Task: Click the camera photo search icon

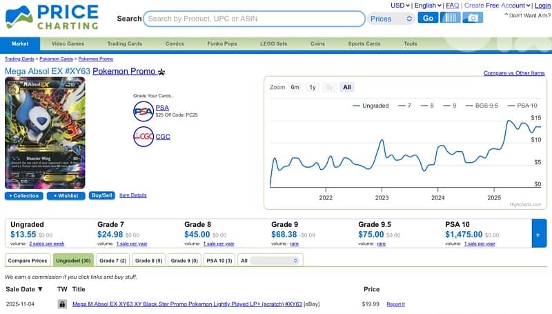Action: coord(473,18)
